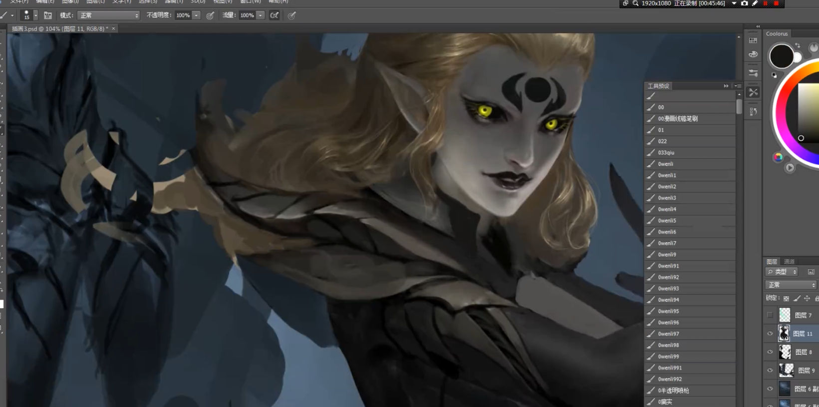The height and width of the screenshot is (407, 819).
Task: Open the blending mode dropdown in options bar
Action: pyautogui.click(x=108, y=15)
